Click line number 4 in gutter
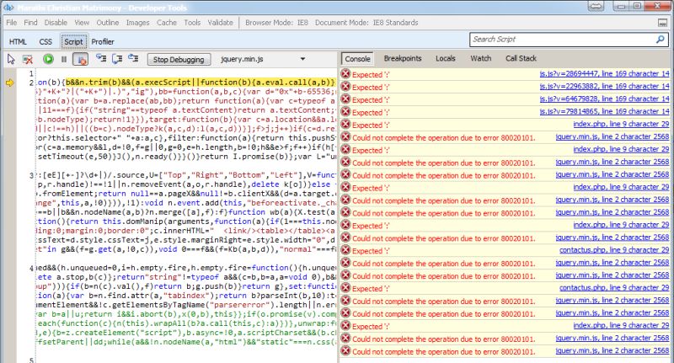This screenshot has height=363, width=674. pyautogui.click(x=31, y=268)
